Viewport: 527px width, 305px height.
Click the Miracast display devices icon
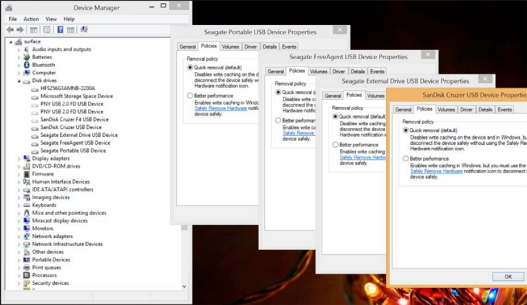click(27, 221)
